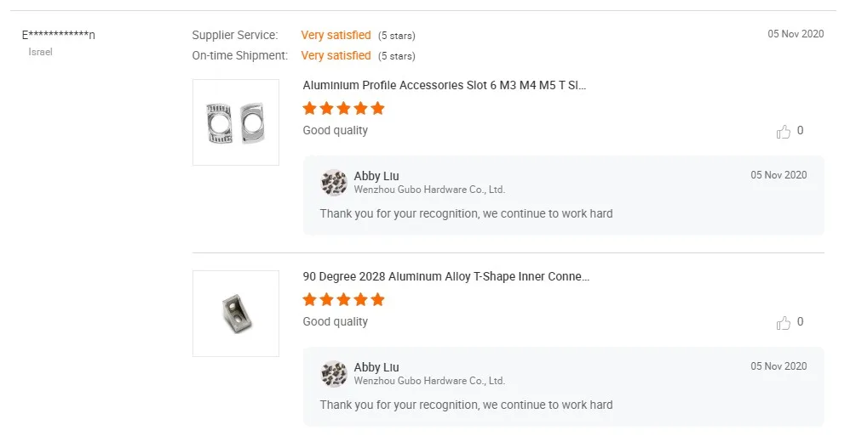Viewport: 856px width, 442px height.
Task: Click the first thank-you reply message text
Action: (x=466, y=214)
